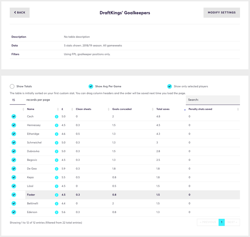Toggle Show only selected players
The width and height of the screenshot is (250, 237).
(x=169, y=86)
